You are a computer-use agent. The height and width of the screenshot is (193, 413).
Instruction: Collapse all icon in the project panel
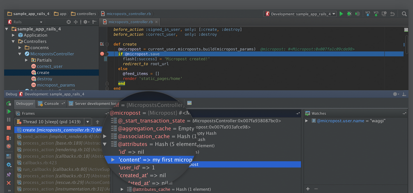tap(76, 22)
